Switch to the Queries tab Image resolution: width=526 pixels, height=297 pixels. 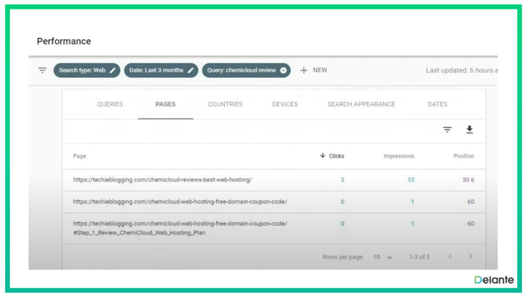coord(109,104)
